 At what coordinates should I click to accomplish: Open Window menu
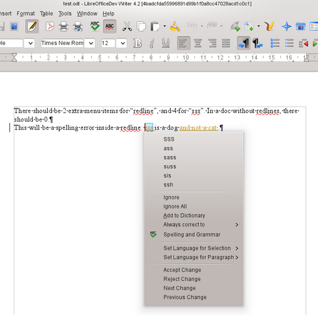pyautogui.click(x=87, y=14)
